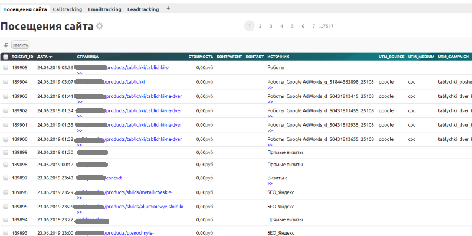Open settings gear next to Посещения сайта
472x236 pixels.
tap(99, 26)
